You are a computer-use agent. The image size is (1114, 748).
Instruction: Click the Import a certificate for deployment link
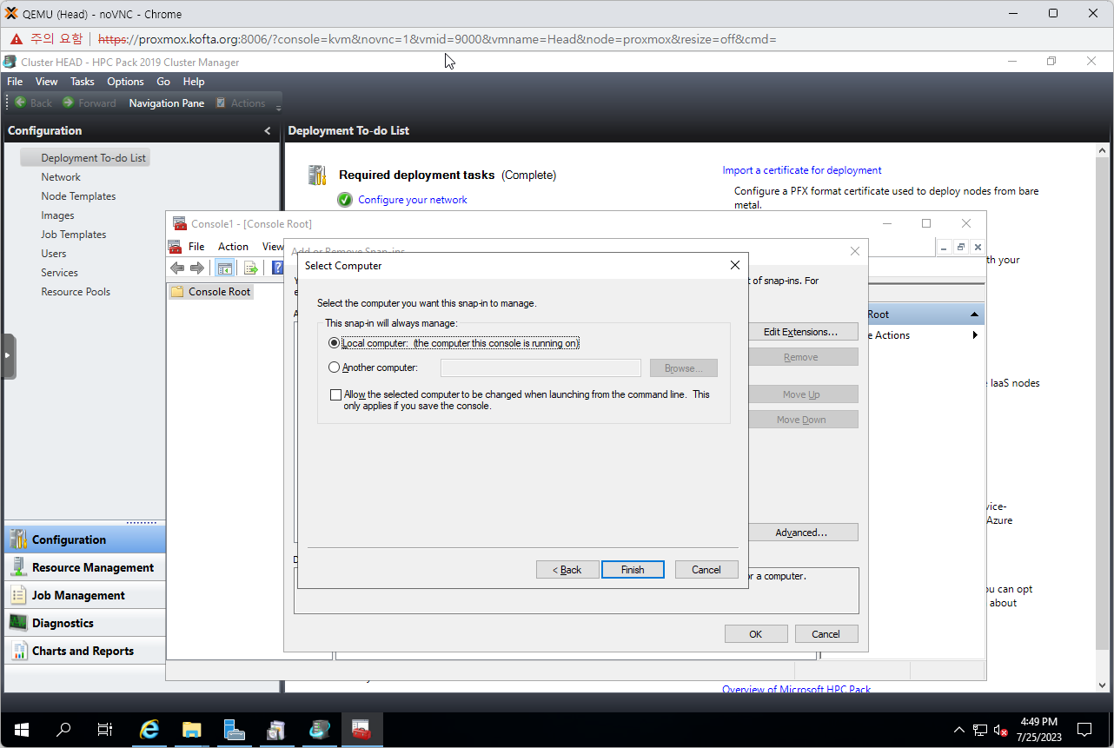(801, 170)
